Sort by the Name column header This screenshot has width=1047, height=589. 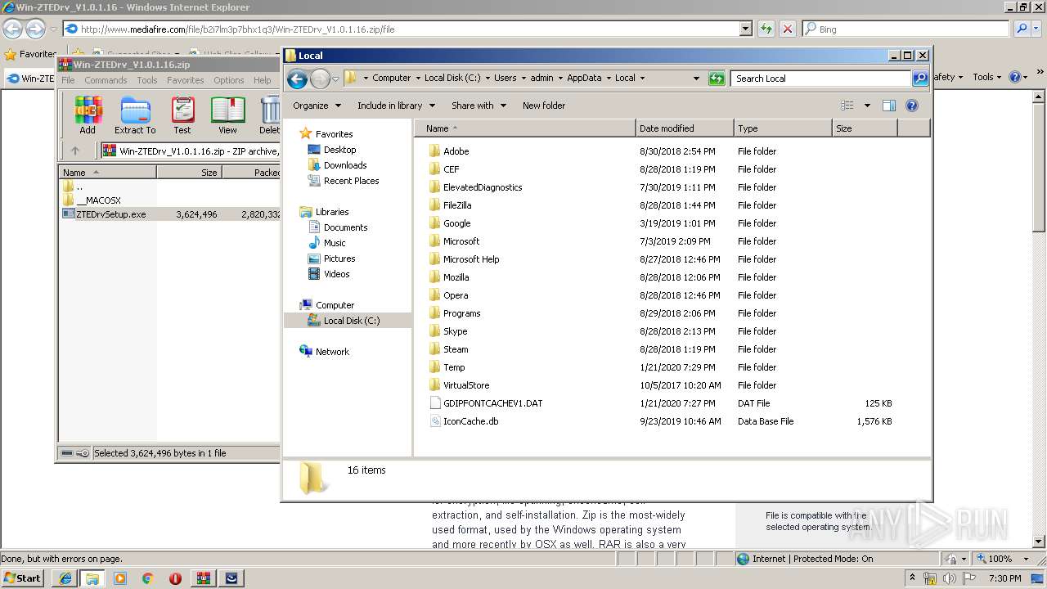coord(525,128)
